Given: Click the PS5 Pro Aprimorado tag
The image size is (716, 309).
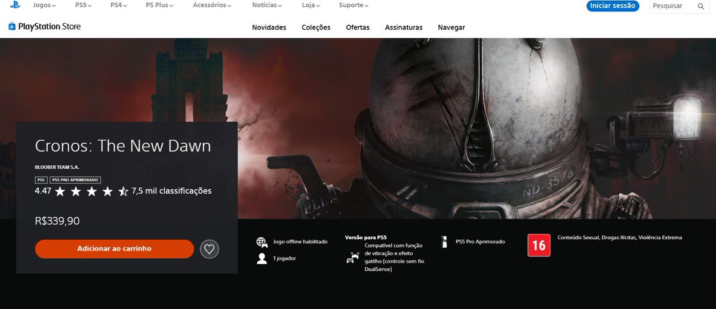Looking at the screenshot, I should [75, 180].
